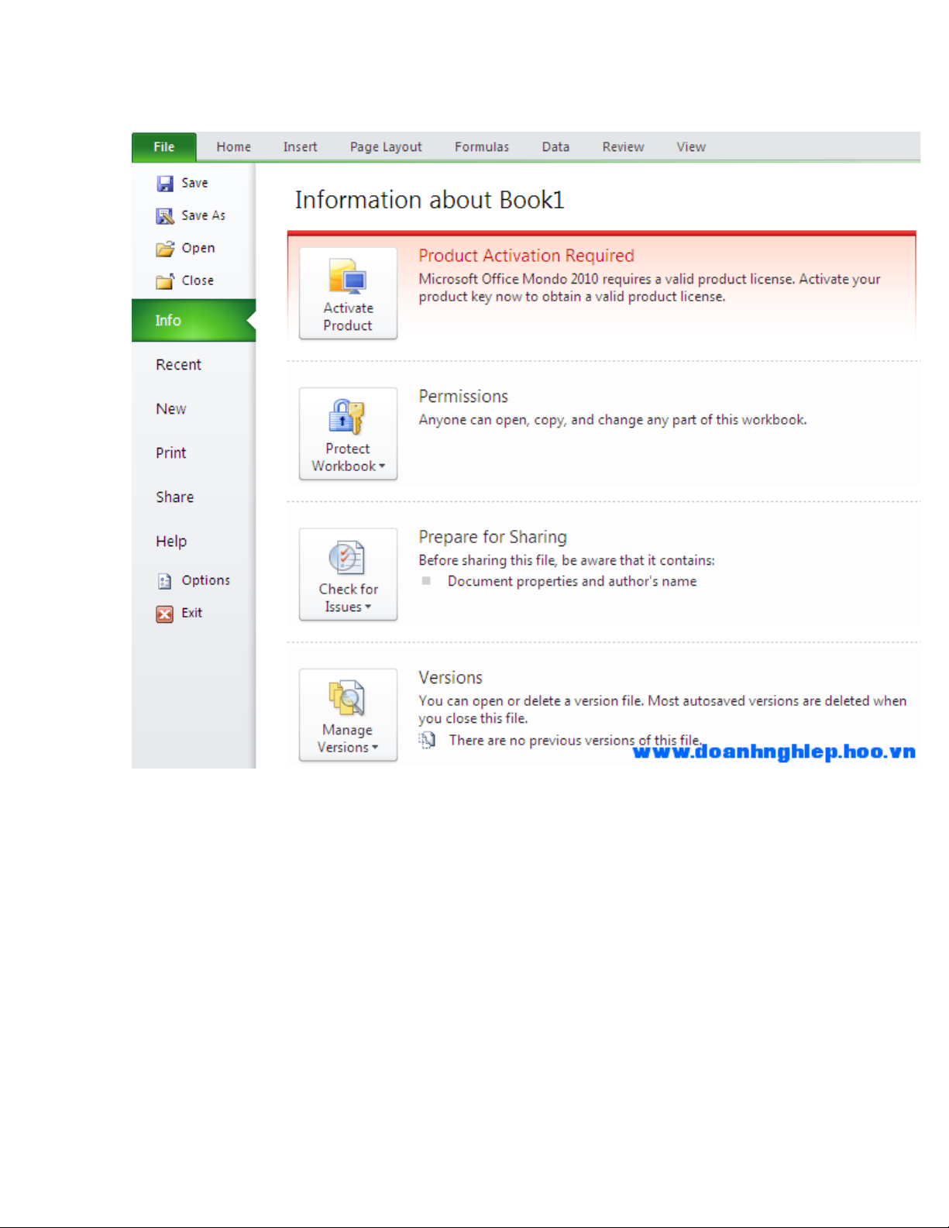Click the Protect Workbook lock and key icon
Screen dimensions: 949x1228
point(347,417)
